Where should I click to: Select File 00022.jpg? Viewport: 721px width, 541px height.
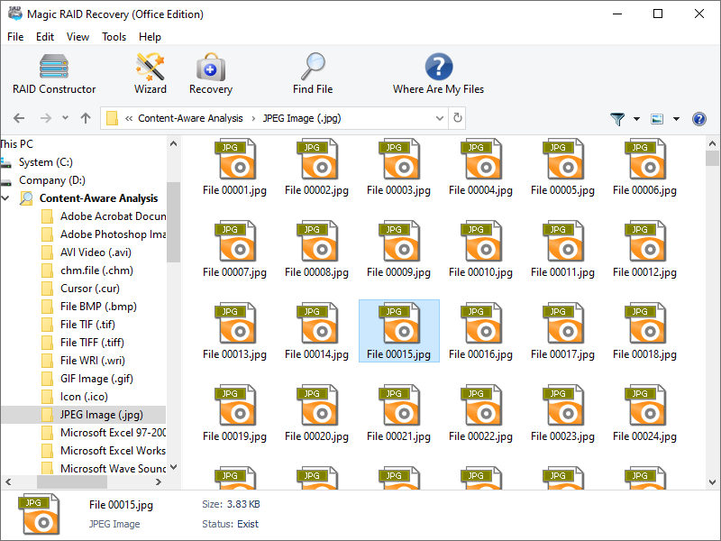coord(480,413)
